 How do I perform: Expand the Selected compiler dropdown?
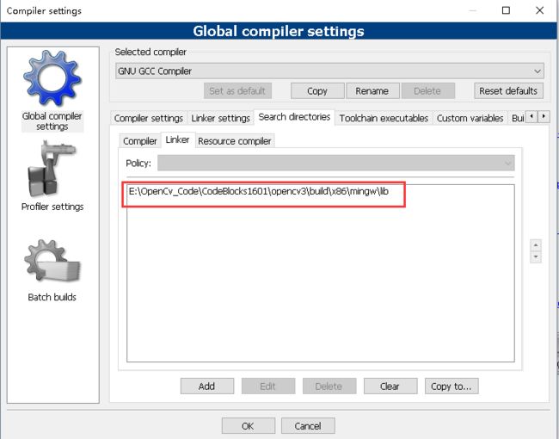(329, 71)
